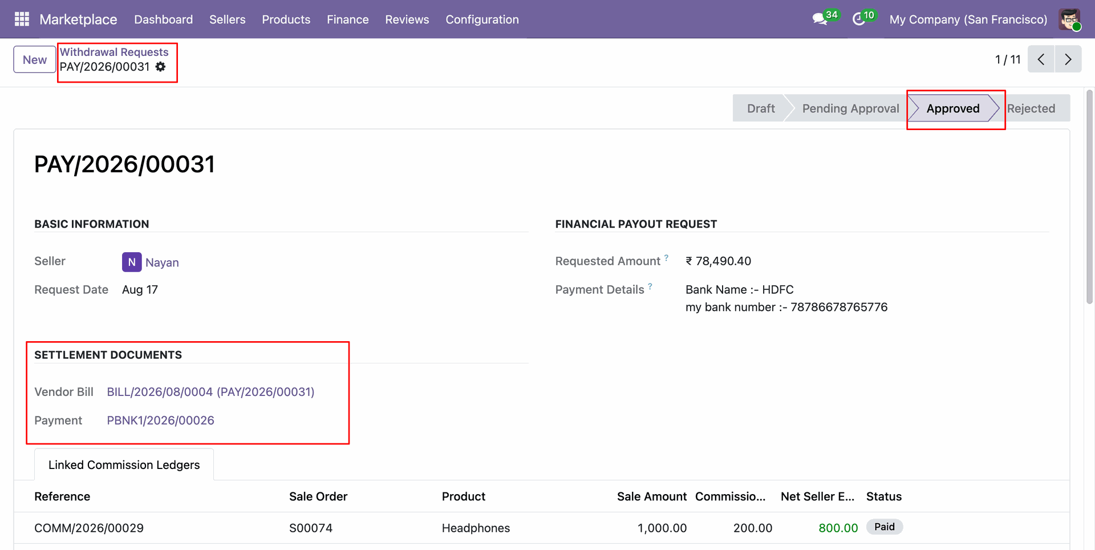
Task: Sort by the Reference column header
Action: tap(62, 496)
